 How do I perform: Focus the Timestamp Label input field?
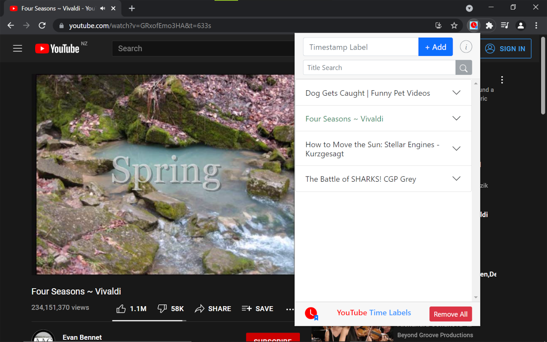[x=361, y=47]
